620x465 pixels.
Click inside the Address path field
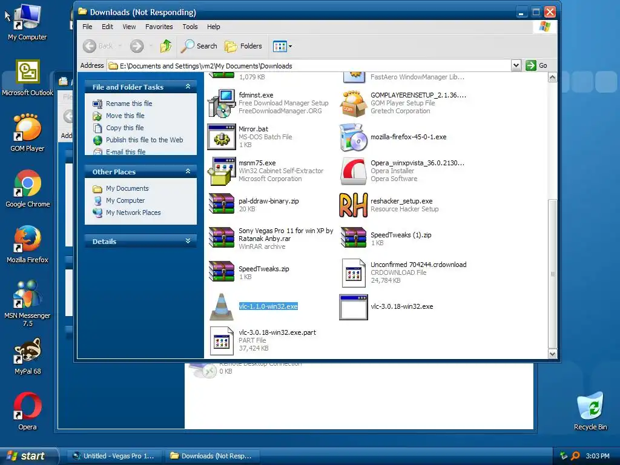[x=309, y=65]
